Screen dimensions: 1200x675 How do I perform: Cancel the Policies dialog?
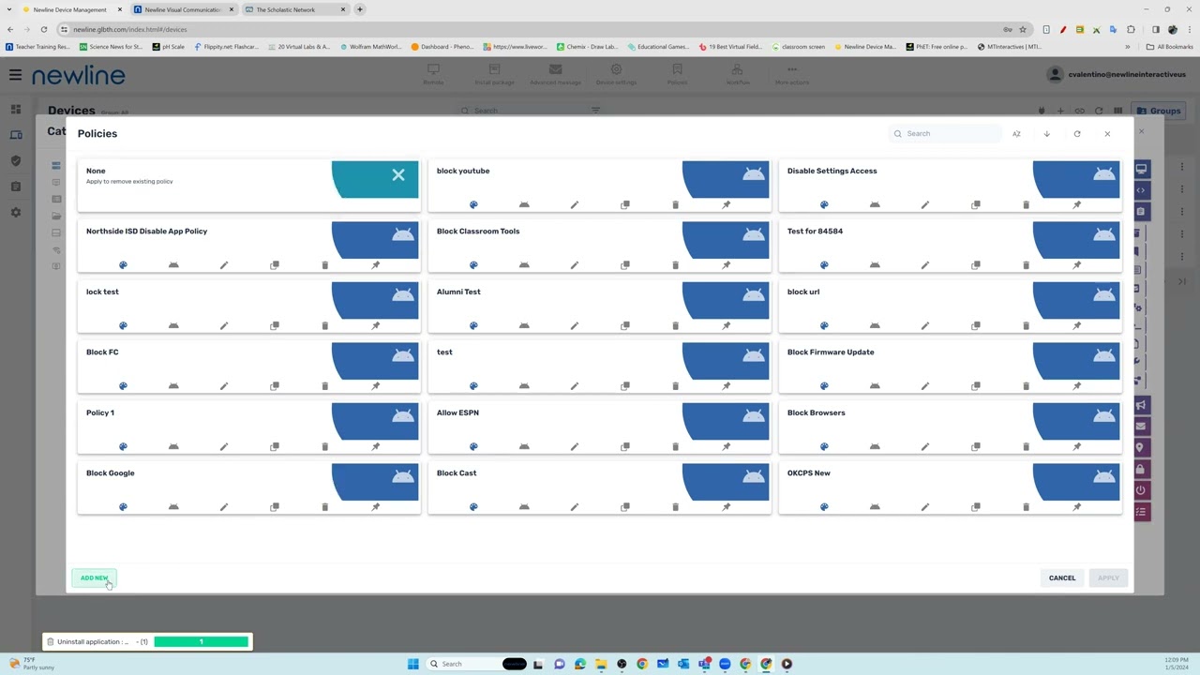coord(1062,577)
